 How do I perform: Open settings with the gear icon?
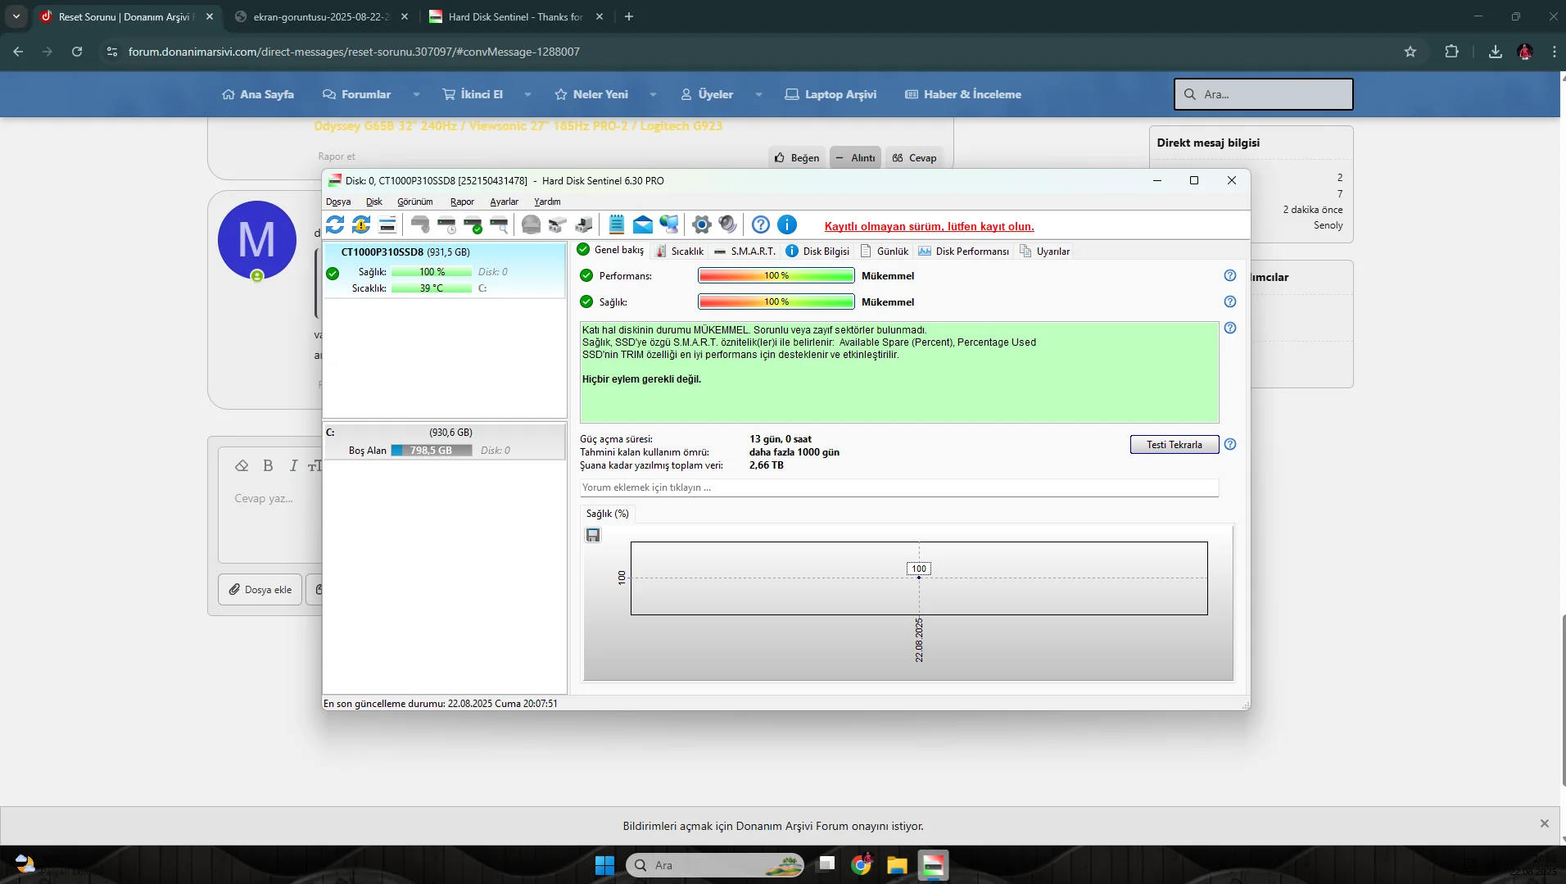[x=701, y=224]
